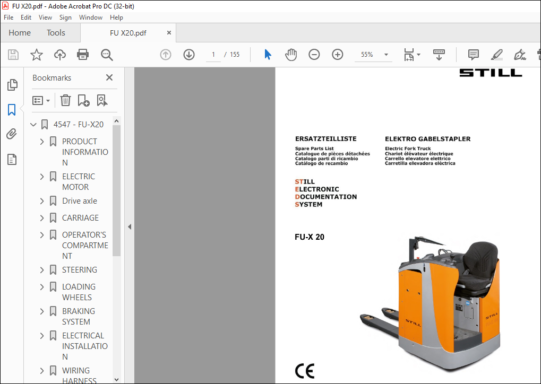541x384 pixels.
Task: Select the BRAKING SYSTEM bookmark text
Action: coord(79,317)
